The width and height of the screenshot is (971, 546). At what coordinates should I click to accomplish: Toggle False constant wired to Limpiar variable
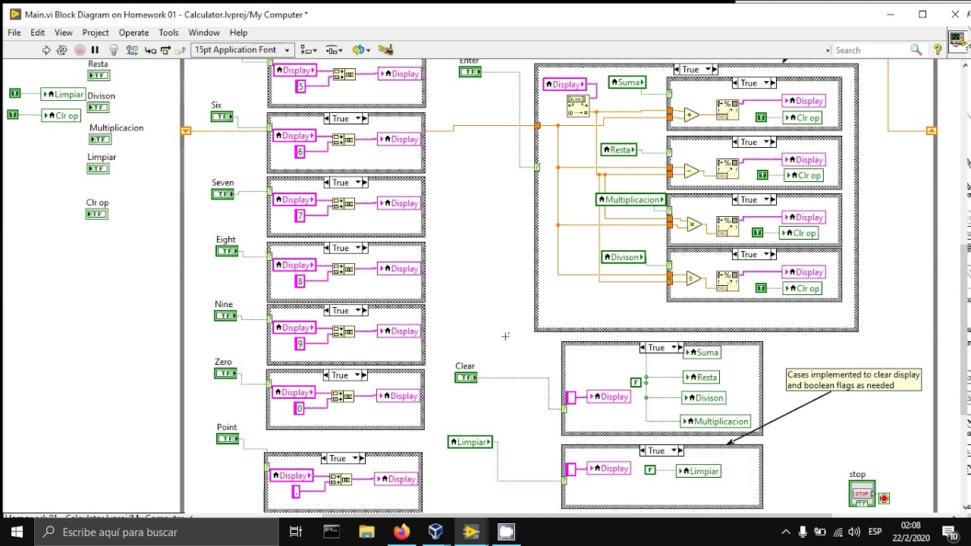click(x=650, y=470)
